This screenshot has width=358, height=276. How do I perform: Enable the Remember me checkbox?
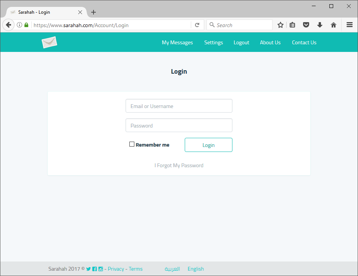[x=132, y=144]
